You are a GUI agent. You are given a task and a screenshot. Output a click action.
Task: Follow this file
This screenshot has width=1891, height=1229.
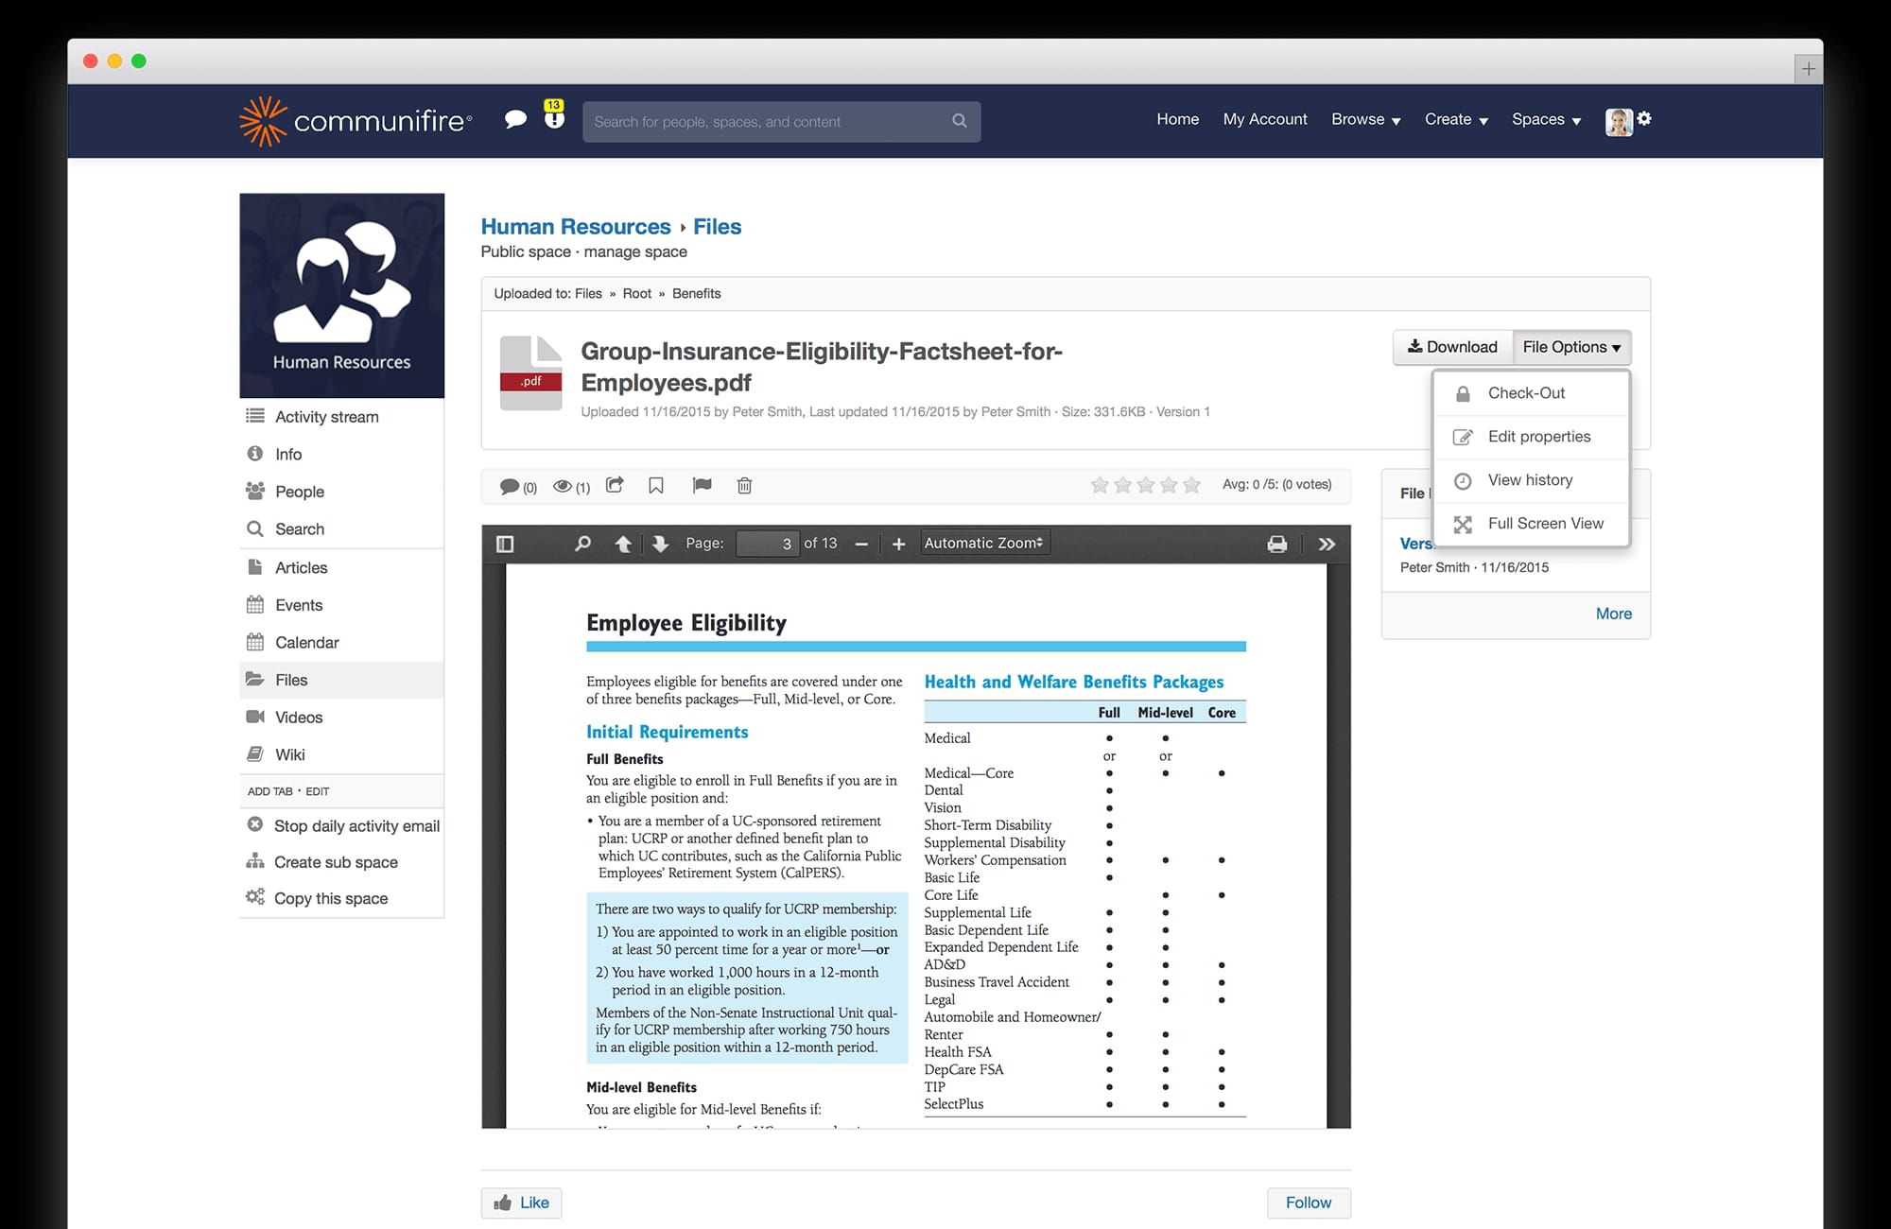click(1309, 1203)
